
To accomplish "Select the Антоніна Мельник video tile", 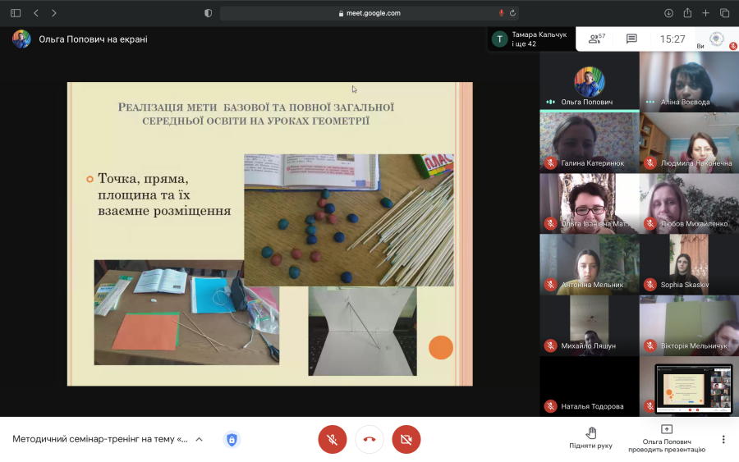I will click(x=589, y=264).
